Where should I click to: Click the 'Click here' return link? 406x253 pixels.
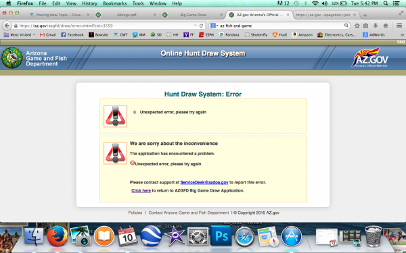[x=141, y=190]
